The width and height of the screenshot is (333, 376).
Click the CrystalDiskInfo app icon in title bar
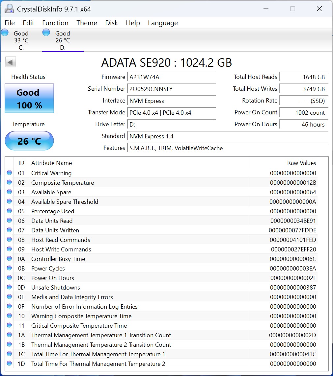(9, 9)
